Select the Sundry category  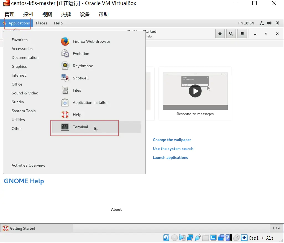[18, 102]
